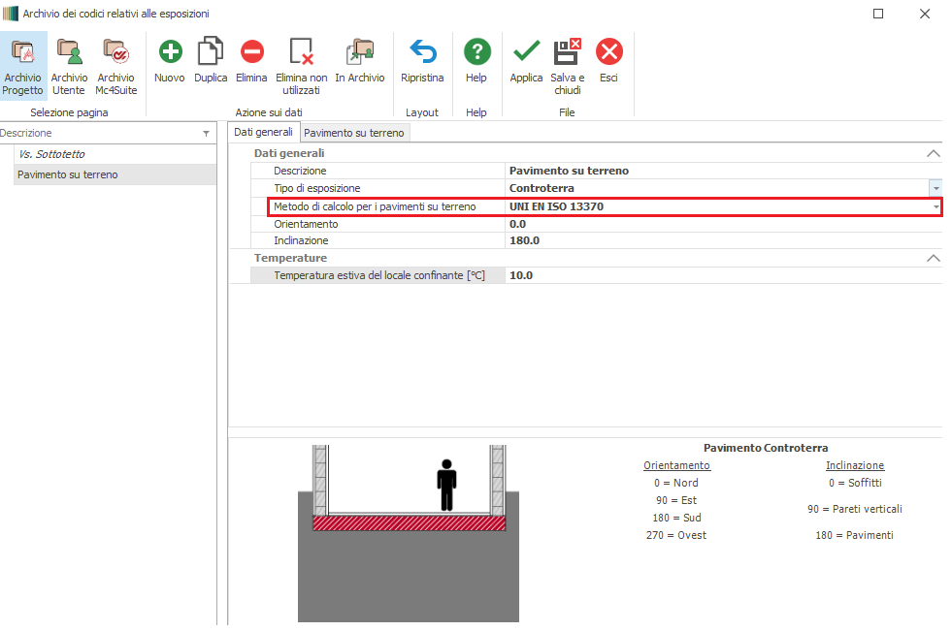Viewport: 952px width, 631px height.
Task: Switch to Pavimento su terreno tab
Action: (354, 133)
